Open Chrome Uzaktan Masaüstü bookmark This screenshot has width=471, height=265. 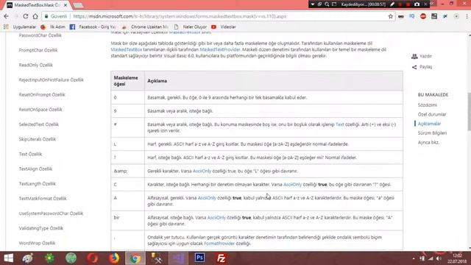[x=145, y=26]
